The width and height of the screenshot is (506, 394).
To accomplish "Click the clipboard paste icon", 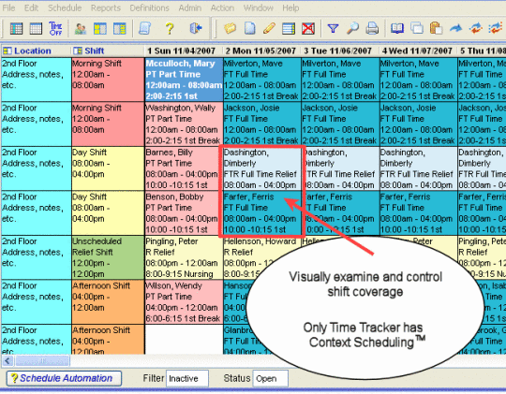I will click(437, 28).
